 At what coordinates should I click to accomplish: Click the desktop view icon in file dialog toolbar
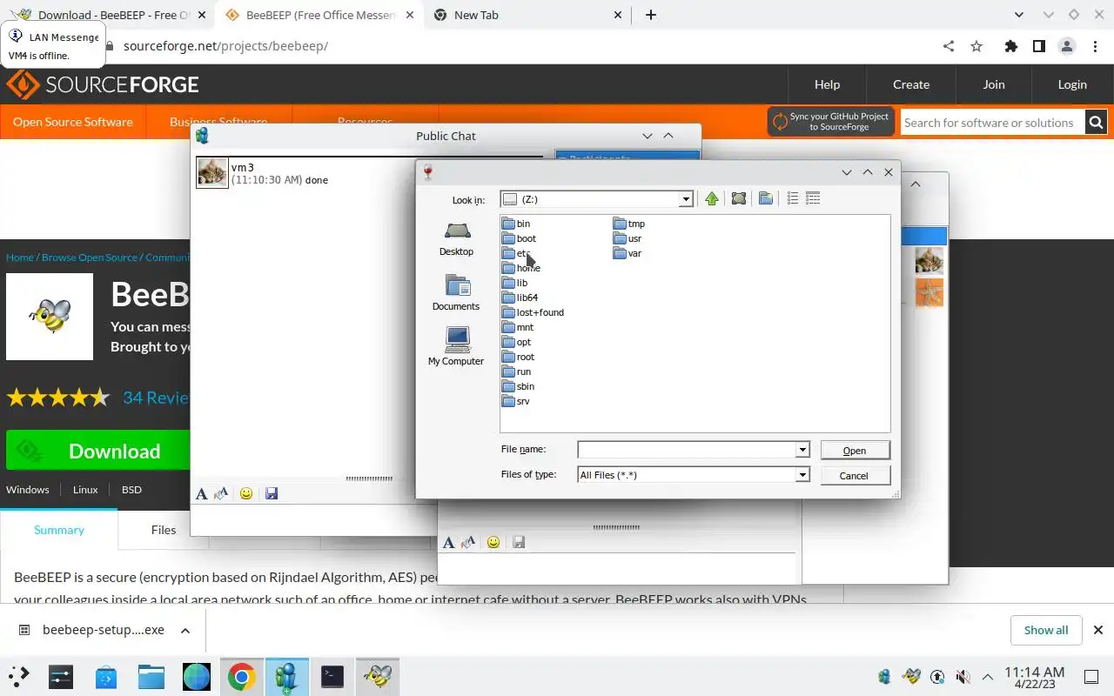point(739,199)
